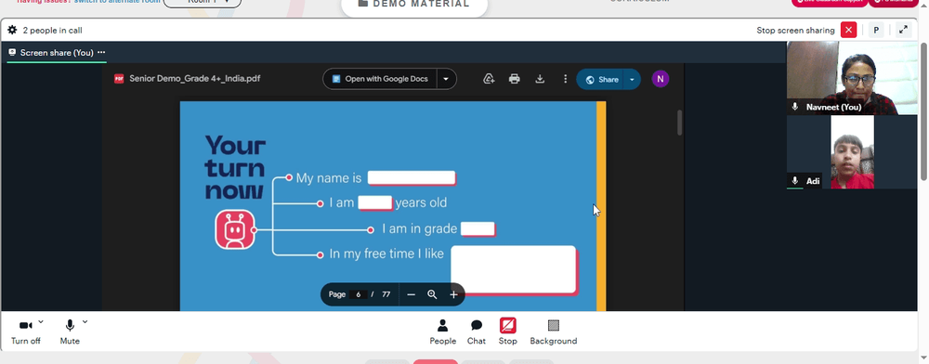Enter fullscreen with expand arrows icon
929x364 pixels.
pyautogui.click(x=903, y=31)
